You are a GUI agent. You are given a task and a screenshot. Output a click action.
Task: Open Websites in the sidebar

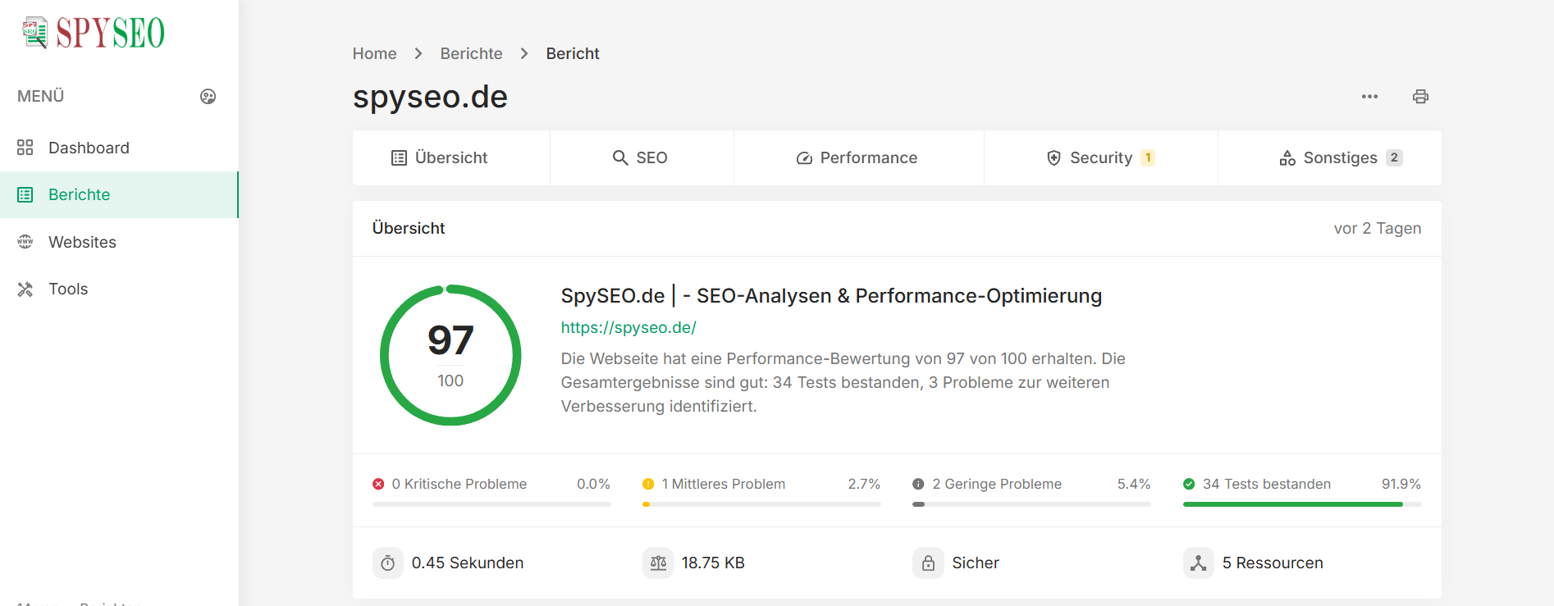coord(119,242)
